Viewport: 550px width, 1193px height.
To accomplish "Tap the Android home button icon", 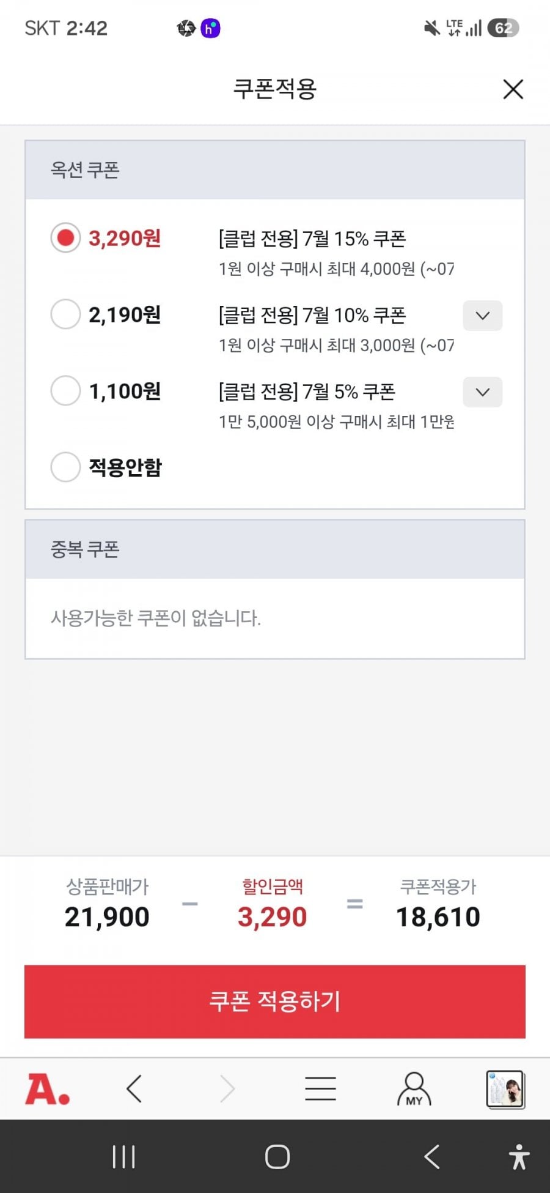I will 277,1157.
